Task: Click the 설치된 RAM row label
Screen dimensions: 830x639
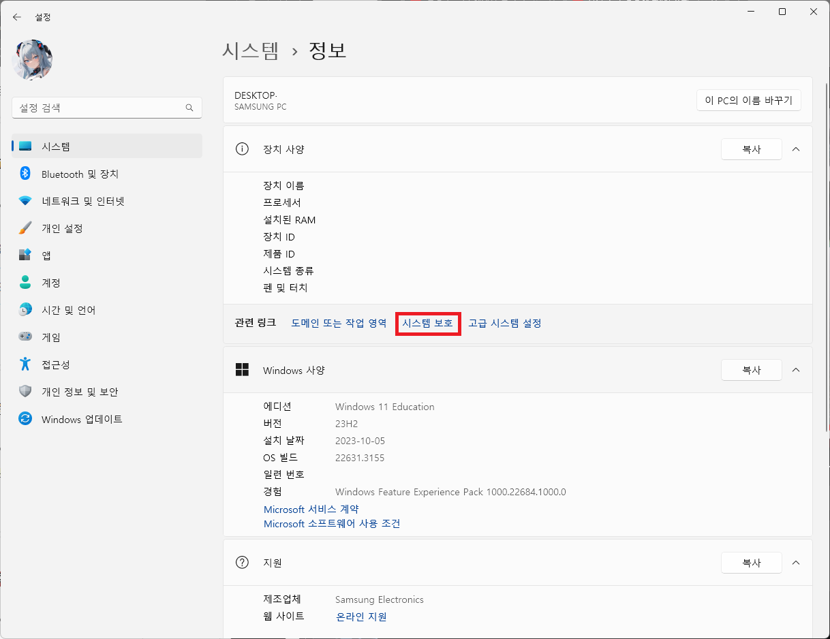Action: coord(290,219)
